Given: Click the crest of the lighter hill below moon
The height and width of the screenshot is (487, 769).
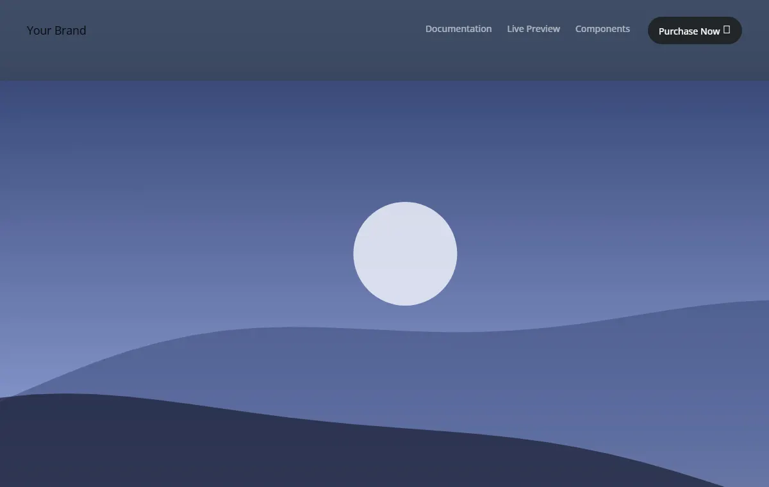Looking at the screenshot, I should [405, 333].
